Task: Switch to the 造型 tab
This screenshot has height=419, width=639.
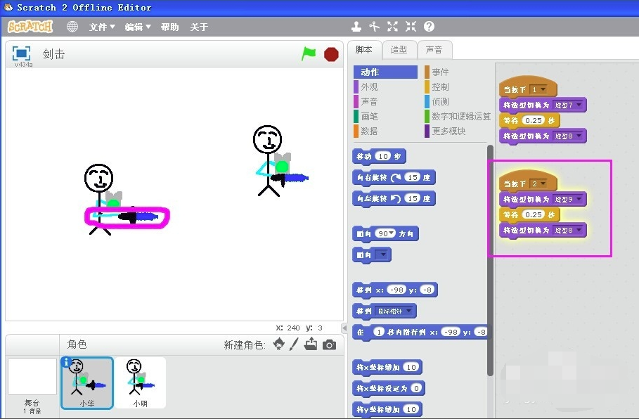Action: click(x=399, y=50)
